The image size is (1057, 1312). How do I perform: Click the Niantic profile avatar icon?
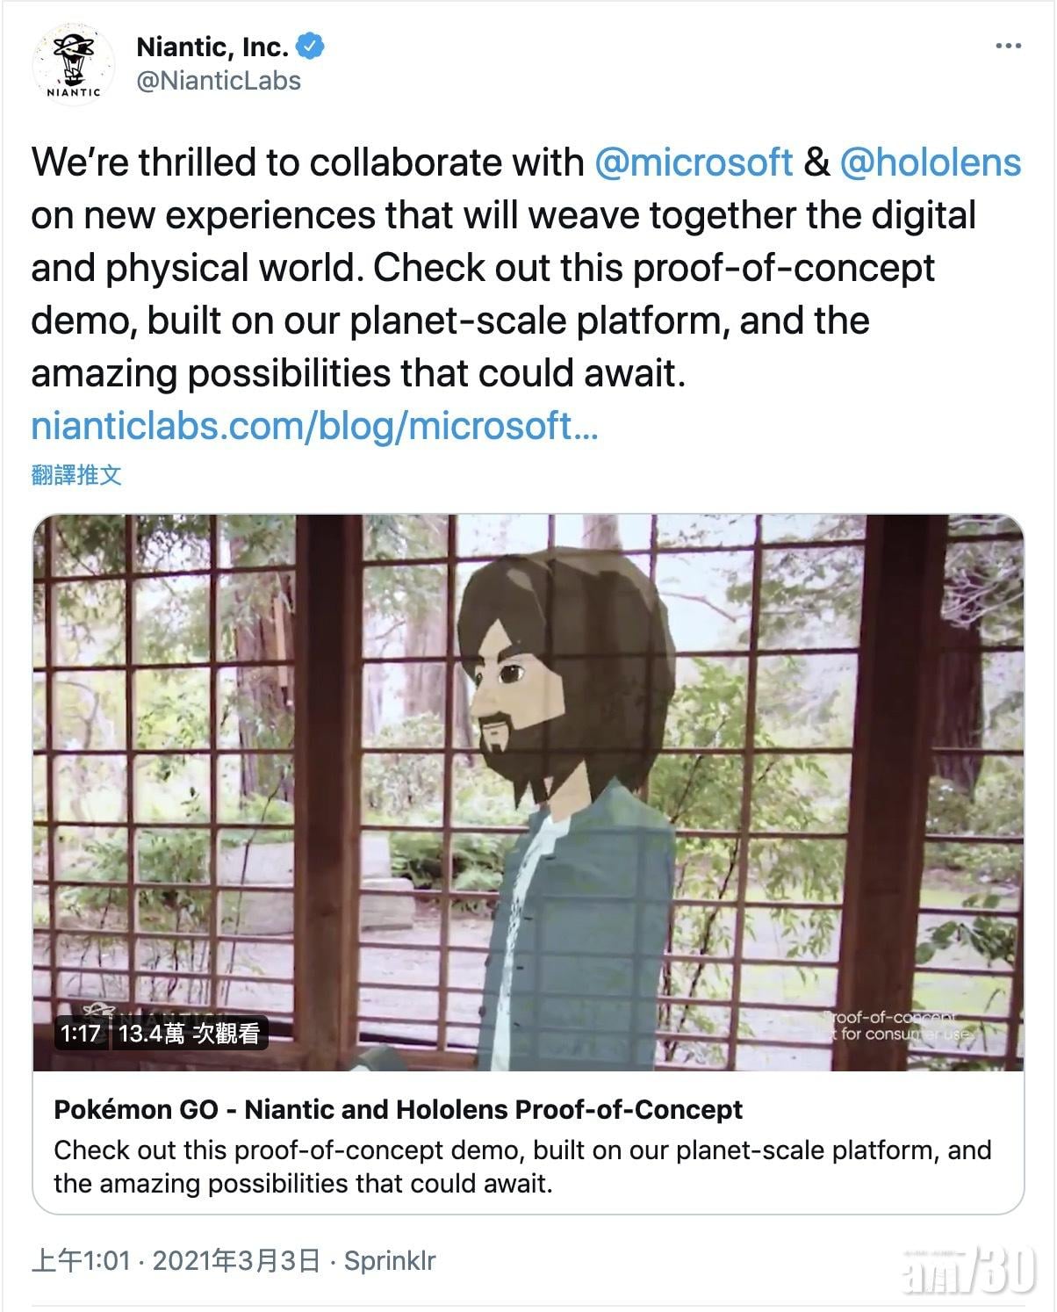coord(74,60)
